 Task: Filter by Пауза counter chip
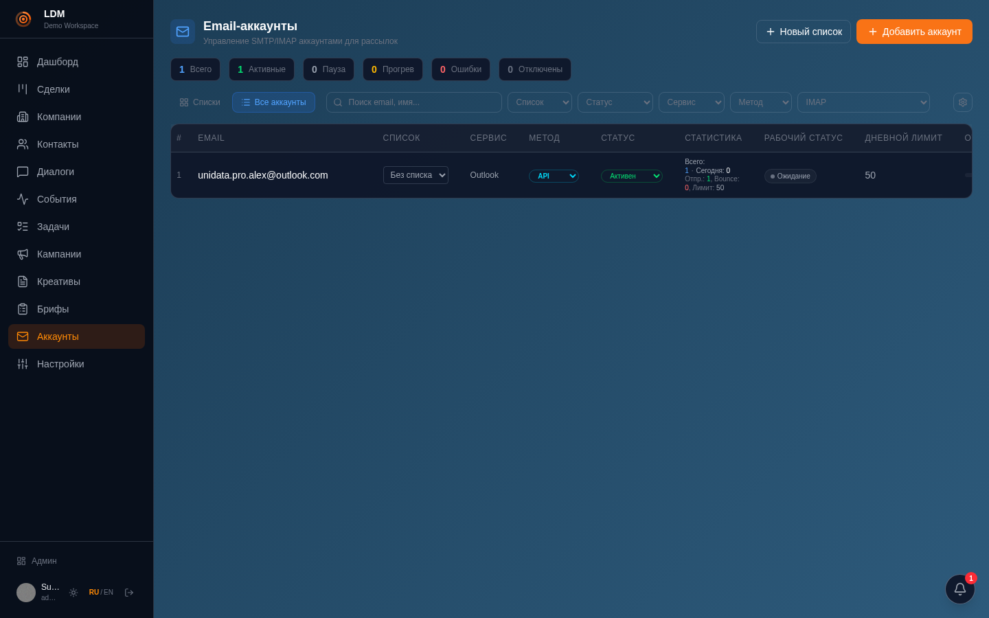[x=328, y=69]
